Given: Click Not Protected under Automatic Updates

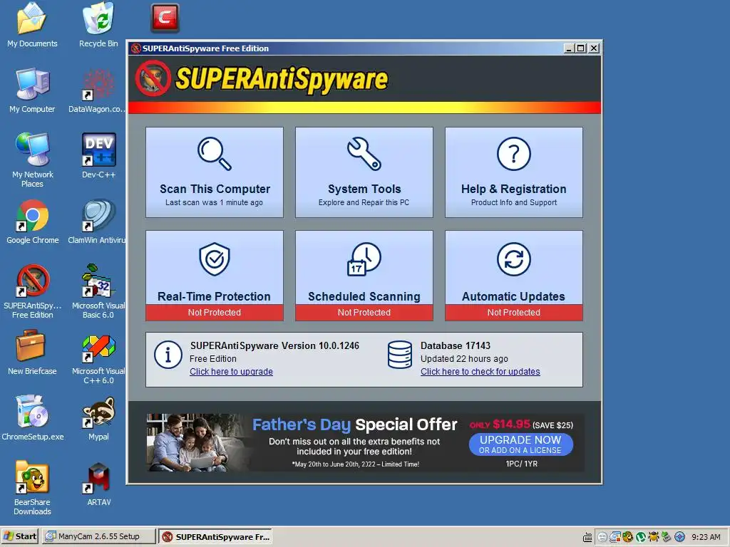Looking at the screenshot, I should (513, 313).
